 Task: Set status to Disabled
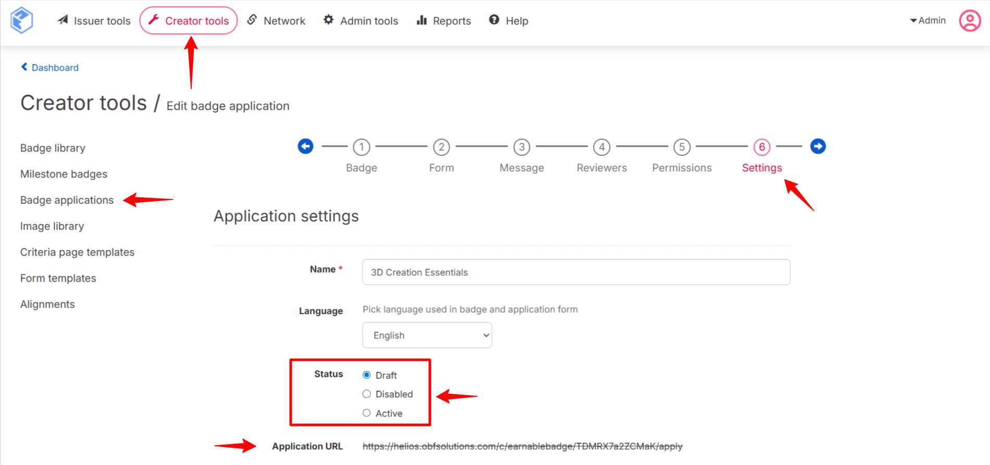coord(367,394)
